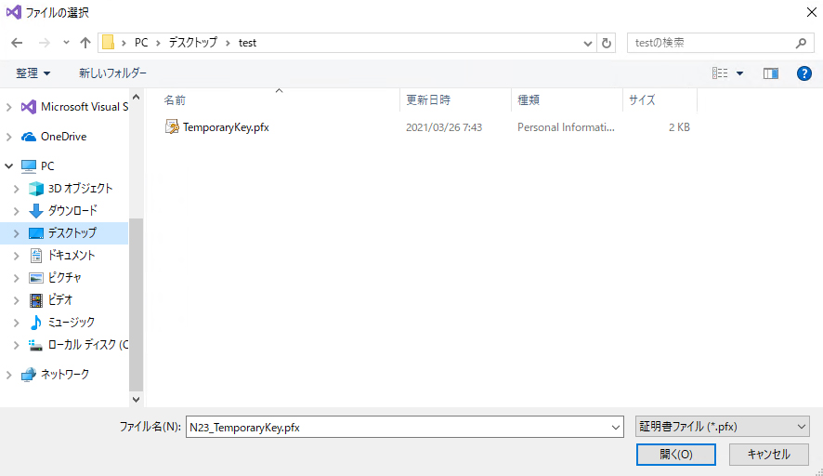Screen dimensions: 823x476
Task: Open file name history dropdown
Action: pyautogui.click(x=616, y=427)
